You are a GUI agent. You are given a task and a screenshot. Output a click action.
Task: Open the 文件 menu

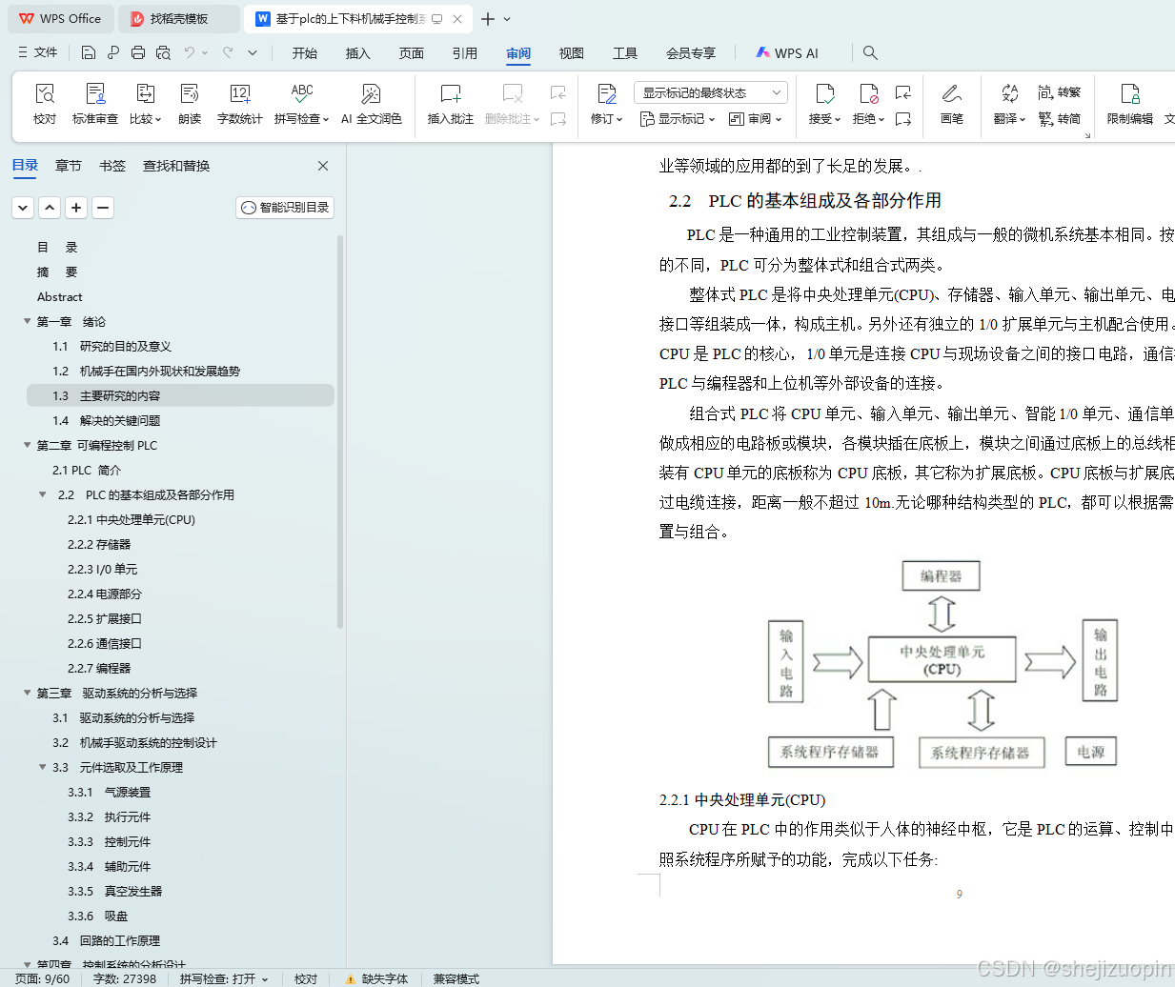coord(38,52)
